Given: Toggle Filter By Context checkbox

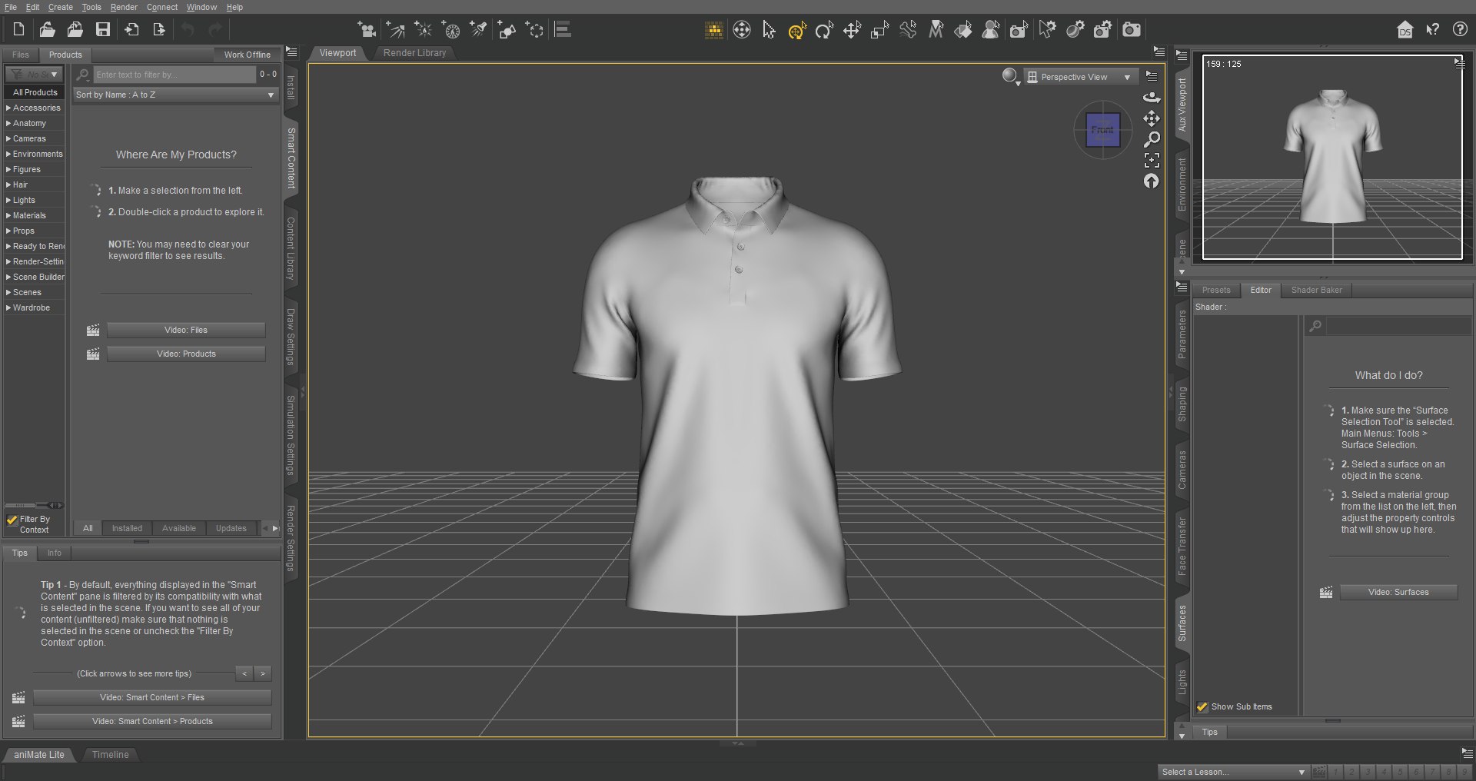Looking at the screenshot, I should pyautogui.click(x=12, y=520).
